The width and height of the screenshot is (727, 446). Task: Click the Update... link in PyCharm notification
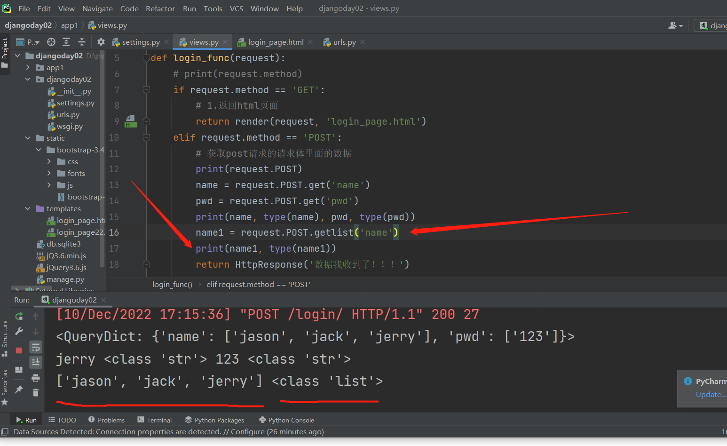[x=711, y=394]
